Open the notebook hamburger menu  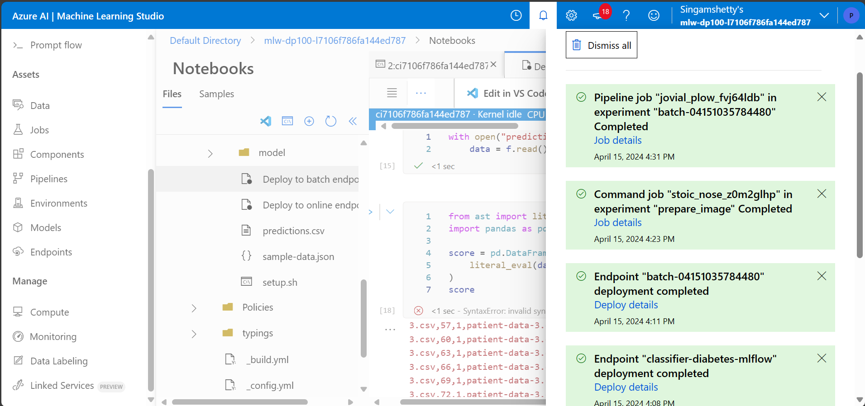coord(392,93)
